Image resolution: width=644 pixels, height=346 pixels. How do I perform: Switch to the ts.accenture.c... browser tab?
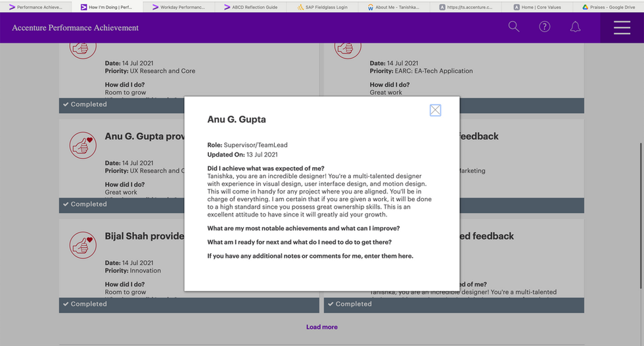[x=466, y=7]
